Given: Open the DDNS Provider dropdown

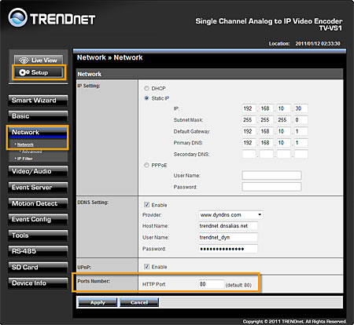Looking at the screenshot, I should tap(230, 215).
